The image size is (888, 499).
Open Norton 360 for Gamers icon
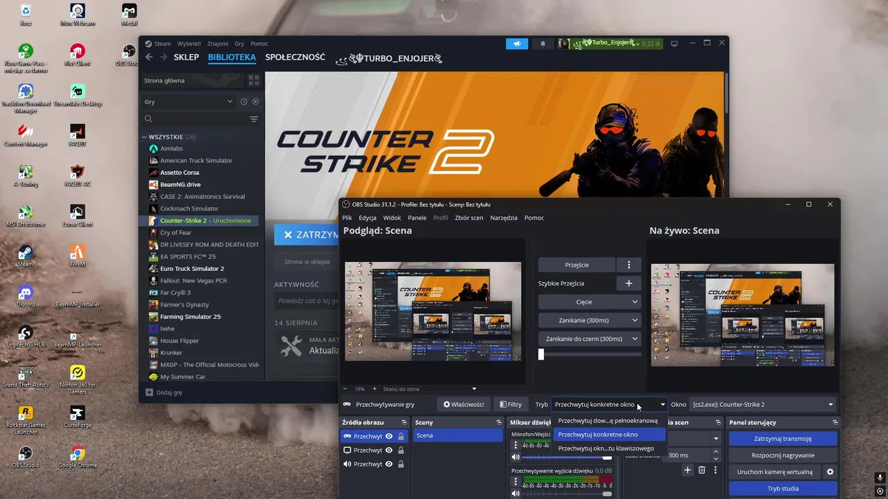(x=78, y=379)
